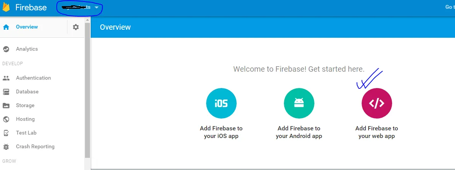Click the Test Lab clipboard icon
The width and height of the screenshot is (455, 170).
pyautogui.click(x=6, y=133)
